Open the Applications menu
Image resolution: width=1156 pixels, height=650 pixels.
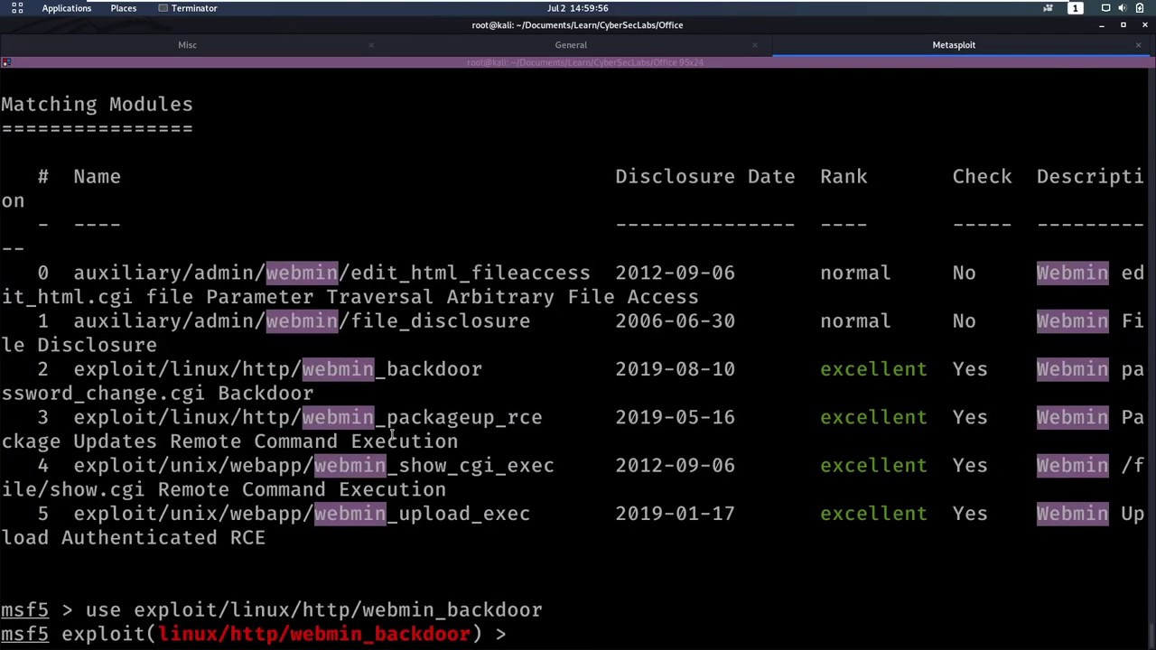click(66, 8)
